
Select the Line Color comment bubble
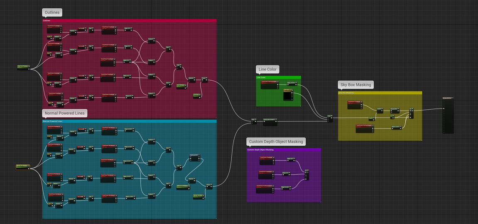(267, 69)
